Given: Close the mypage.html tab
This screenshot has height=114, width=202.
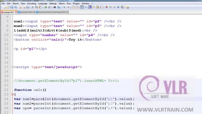Looking at the screenshot, I should (x=16, y=12).
